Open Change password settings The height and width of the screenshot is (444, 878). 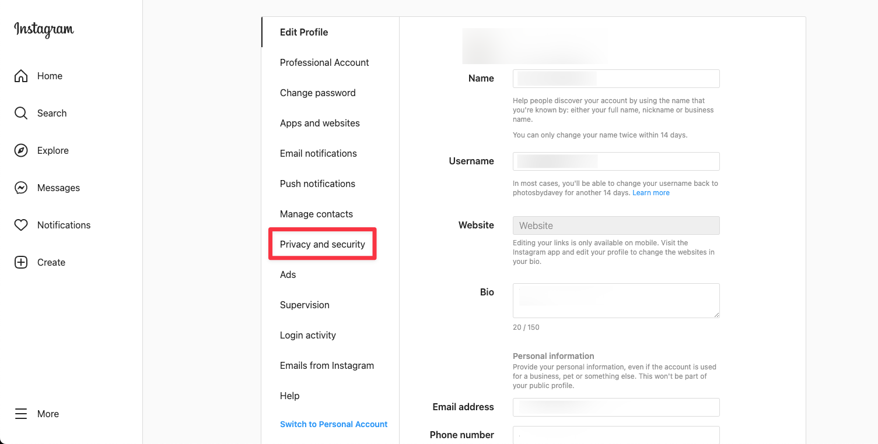330,93
